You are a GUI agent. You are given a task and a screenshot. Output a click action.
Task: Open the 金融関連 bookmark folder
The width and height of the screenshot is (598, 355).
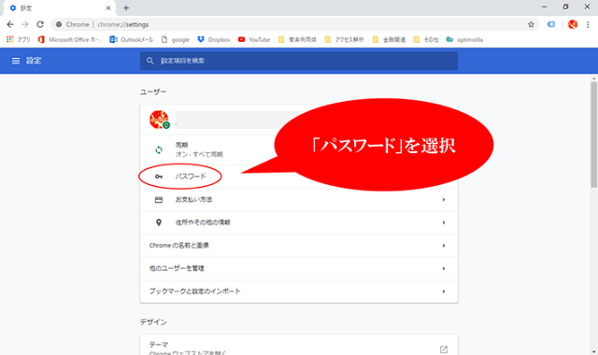pyautogui.click(x=389, y=39)
